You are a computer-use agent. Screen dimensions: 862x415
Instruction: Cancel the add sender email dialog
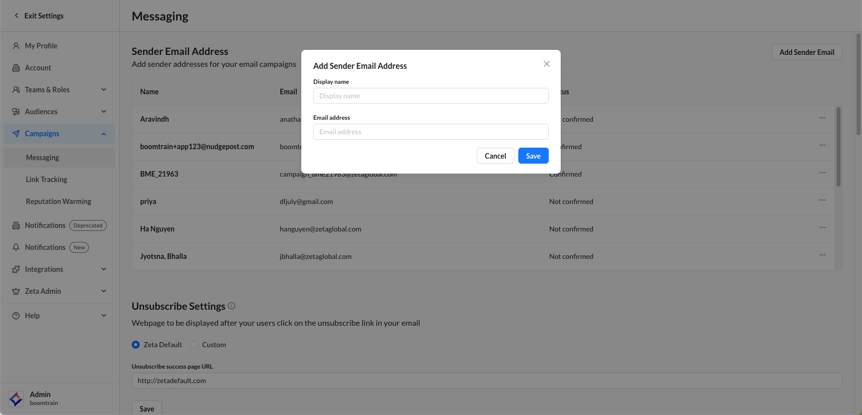[x=495, y=156]
